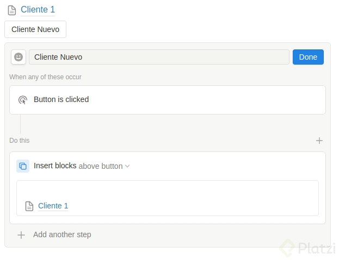This screenshot has height=260, width=339.
Task: Open the 'above button' position dropdown
Action: (x=101, y=166)
